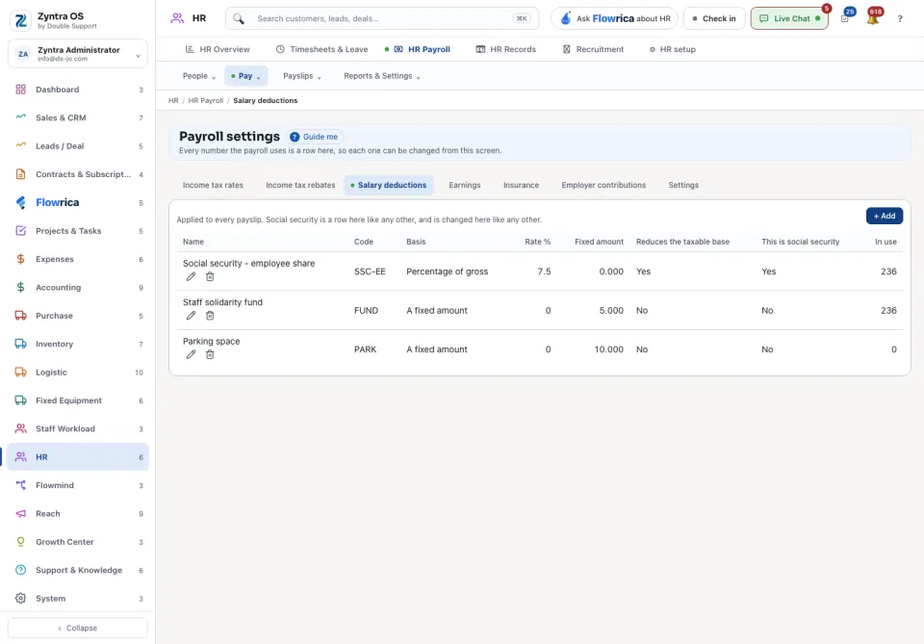Go to HR breadcrumb link
Image resolution: width=924 pixels, height=644 pixels.
coord(173,101)
